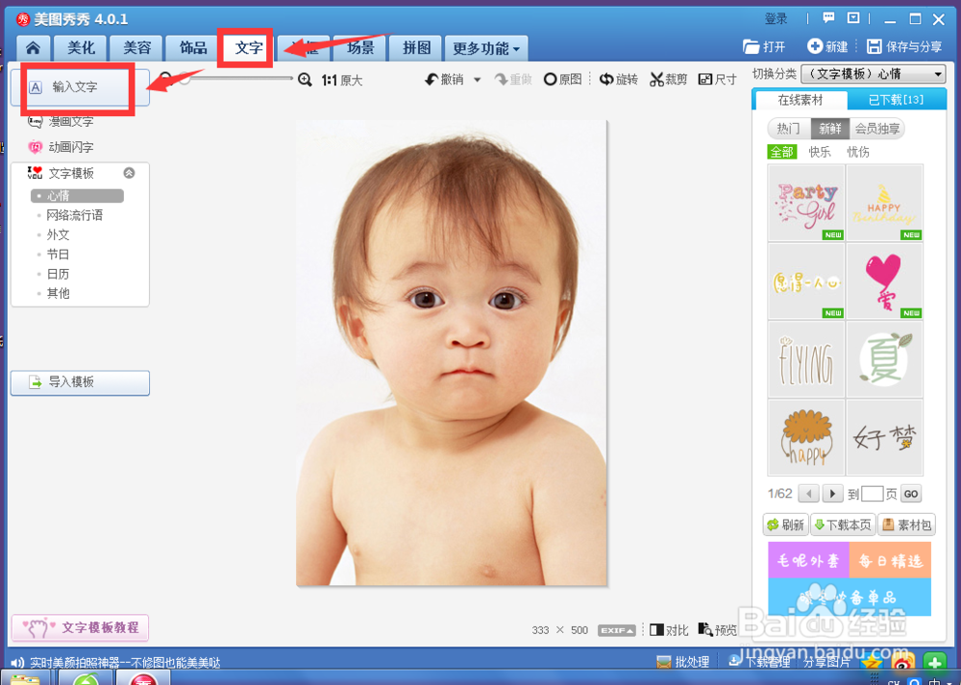Screen dimensions: 961x685
Task: Expand the 撤销 undo dropdown arrow
Action: pyautogui.click(x=476, y=80)
